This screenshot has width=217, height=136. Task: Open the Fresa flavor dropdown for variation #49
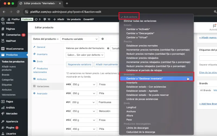tap(108, 84)
